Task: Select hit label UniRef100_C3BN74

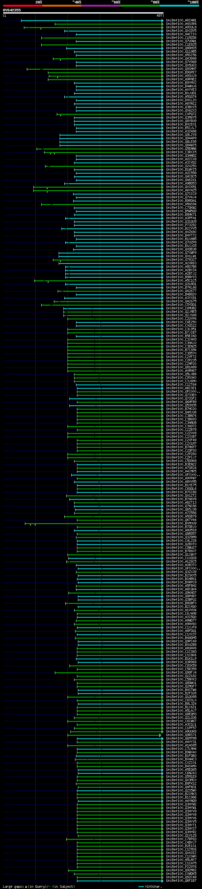Action: pyautogui.click(x=181, y=416)
